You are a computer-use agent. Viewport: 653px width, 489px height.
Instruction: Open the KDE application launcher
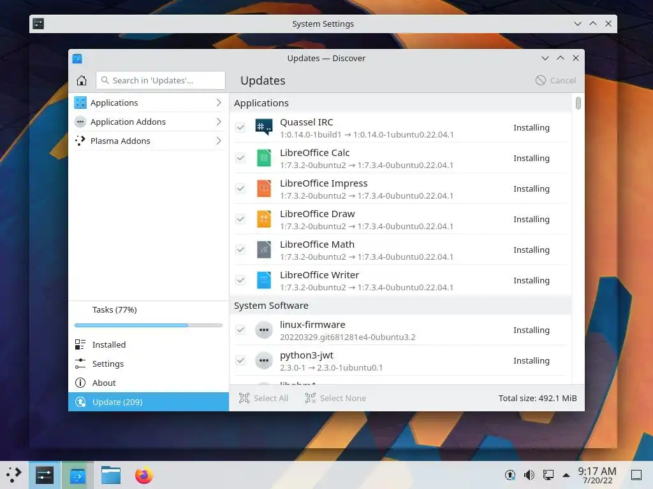(x=14, y=475)
